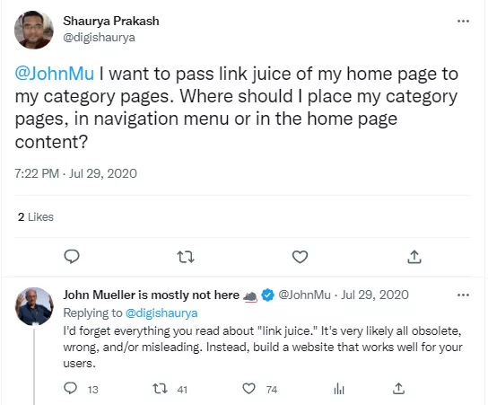Like Shaurya Prakash's tweet with heart icon
488x405 pixels.
coord(300,257)
